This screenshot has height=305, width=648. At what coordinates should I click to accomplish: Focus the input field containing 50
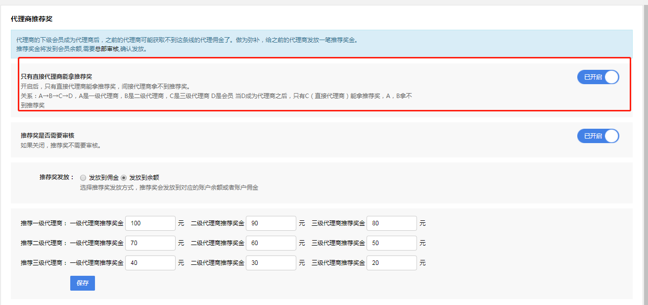(x=391, y=243)
